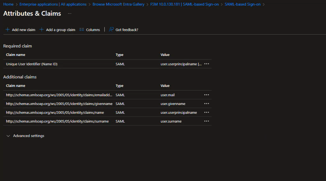Navigate to Browse Microsoft Entra Gallery breadcrumb
Image resolution: width=326 pixels, height=181 pixels.
[x=119, y=4]
